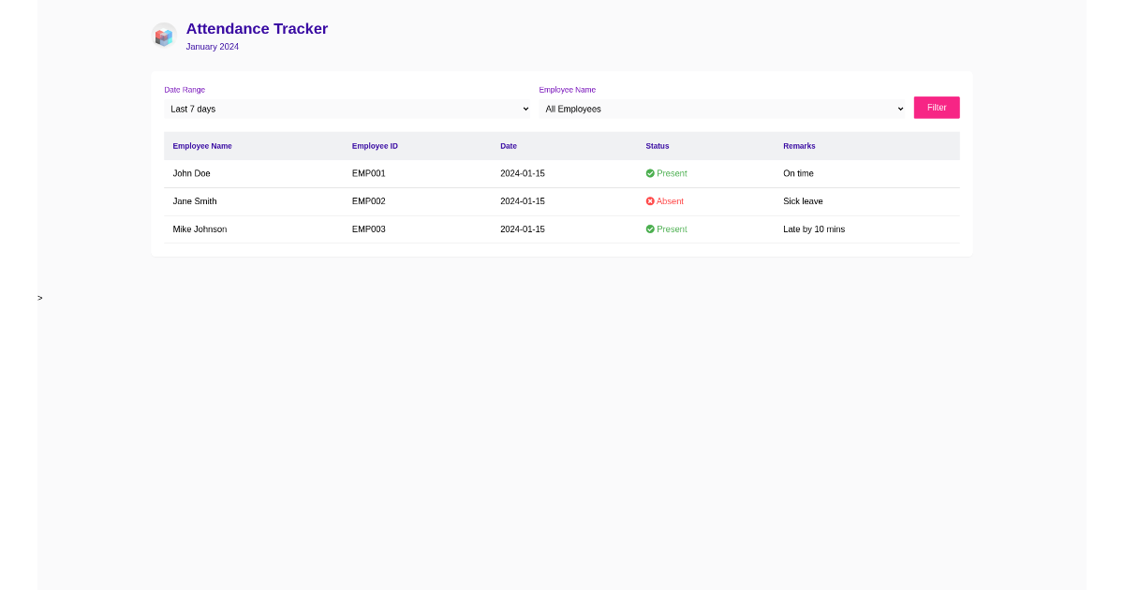
Task: Select the Status column header
Action: (657, 146)
